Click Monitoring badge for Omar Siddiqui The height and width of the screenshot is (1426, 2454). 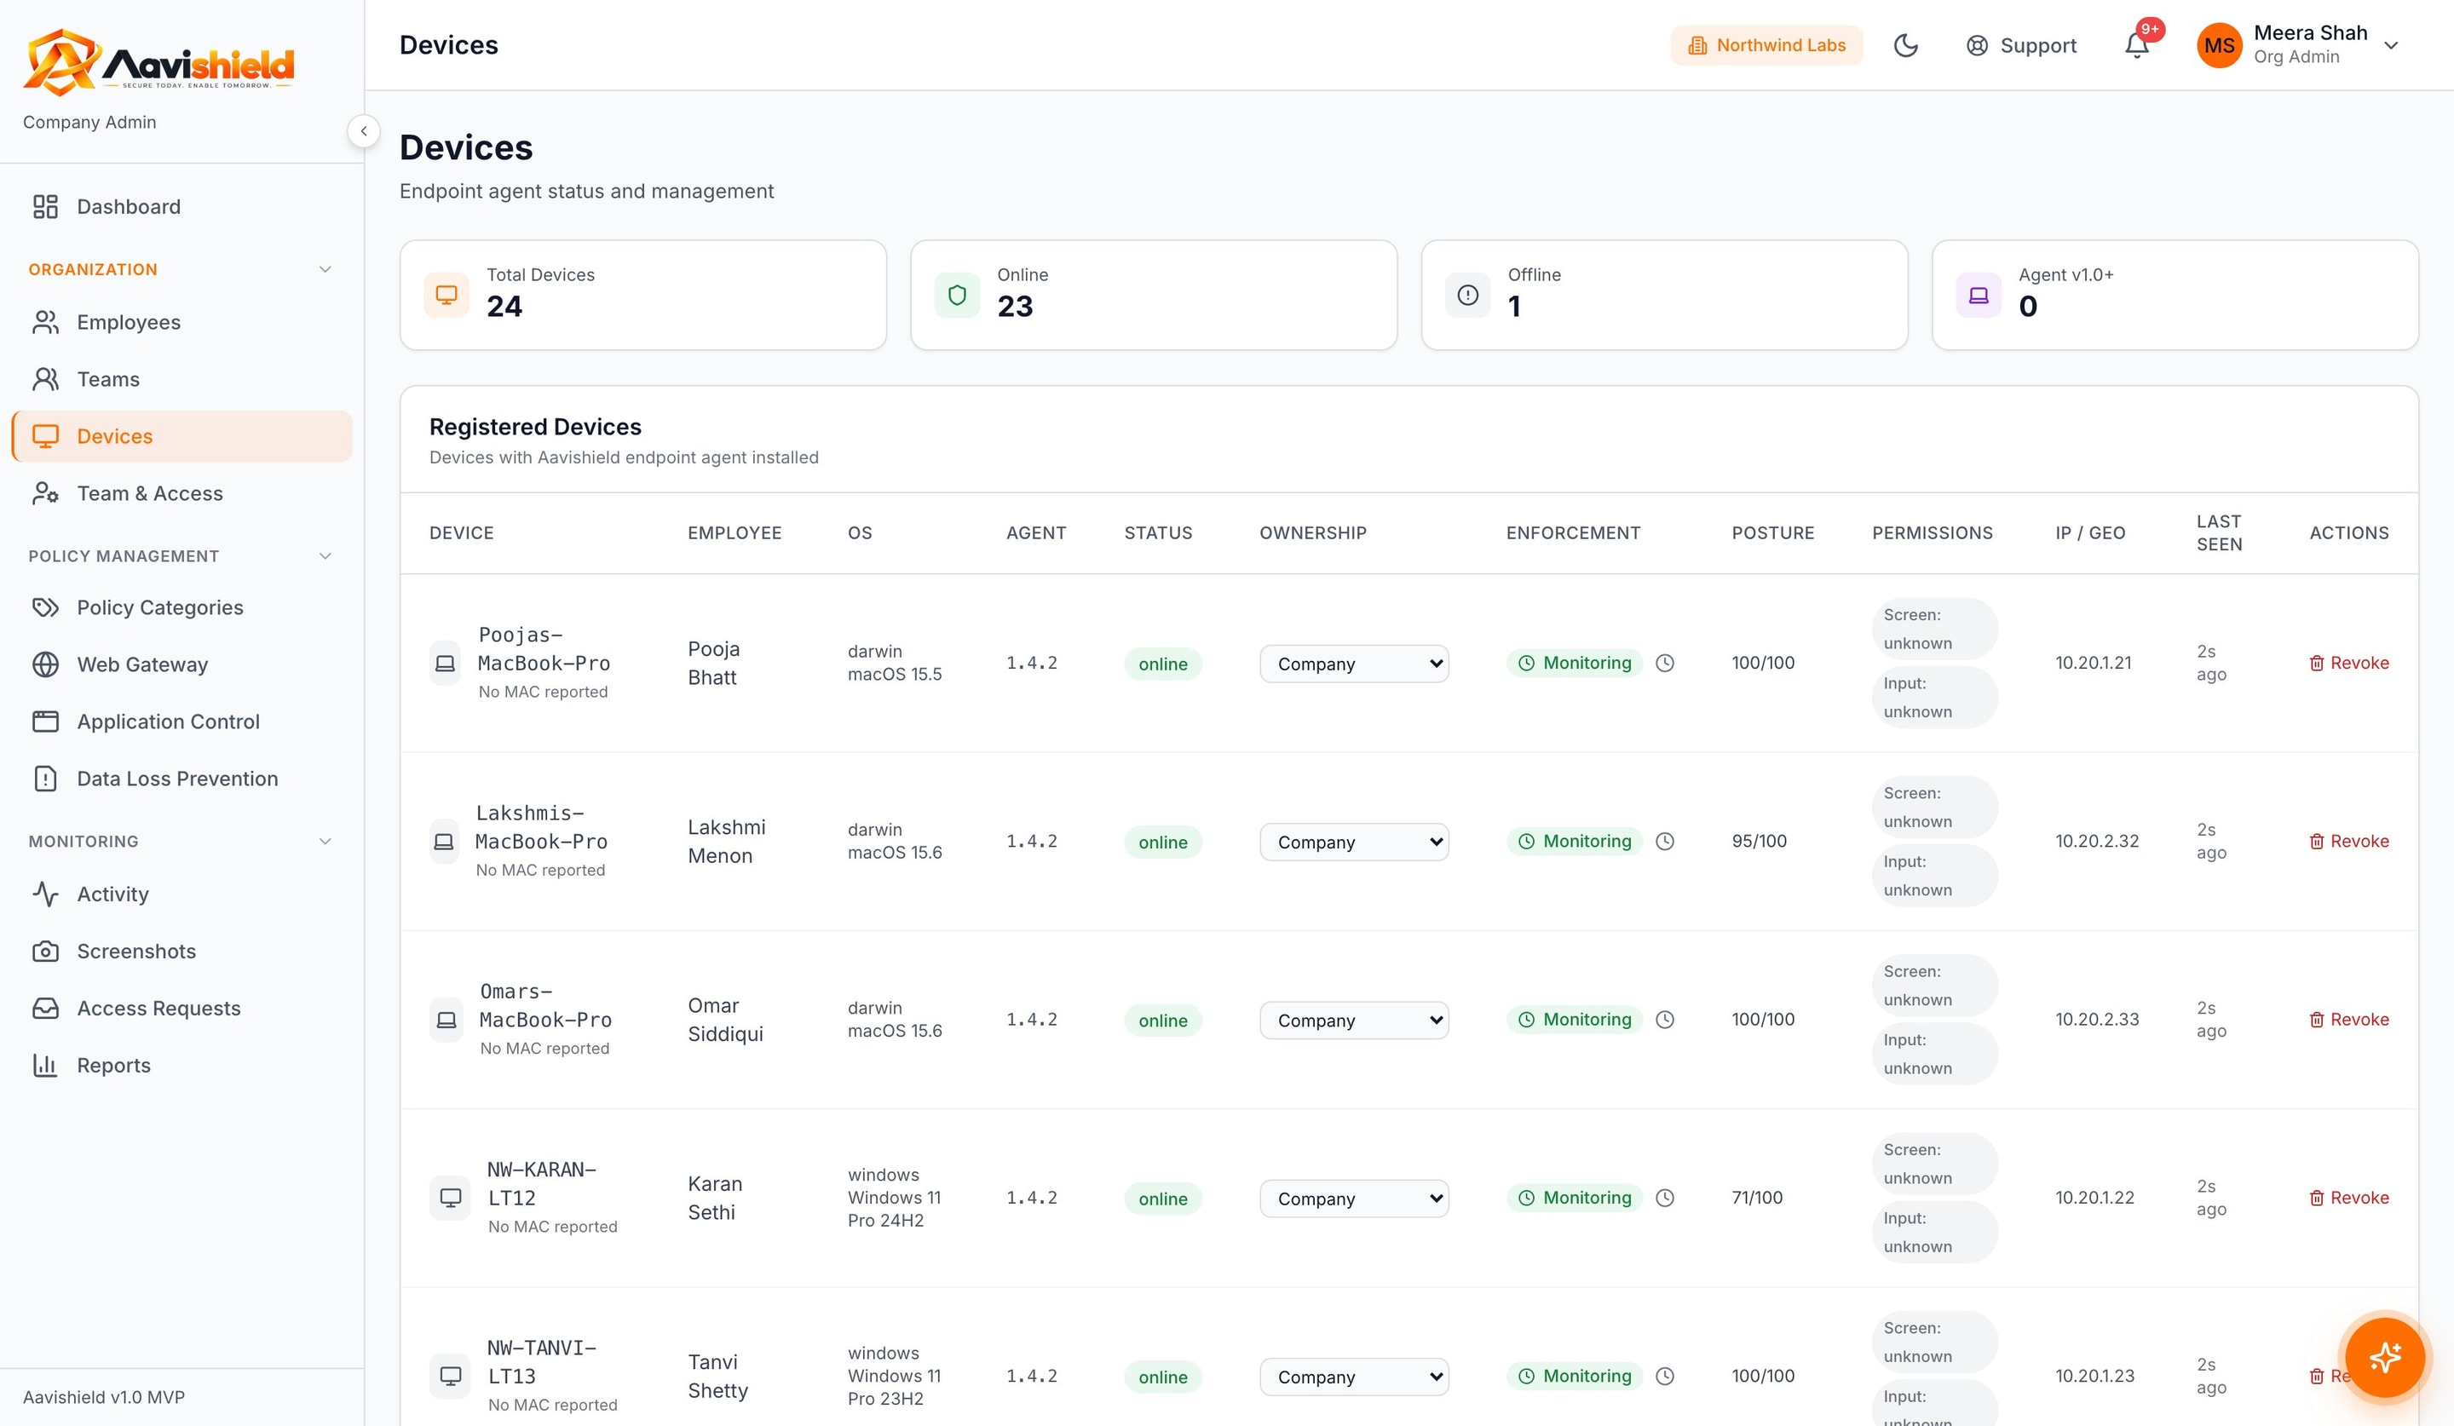[x=1575, y=1019]
